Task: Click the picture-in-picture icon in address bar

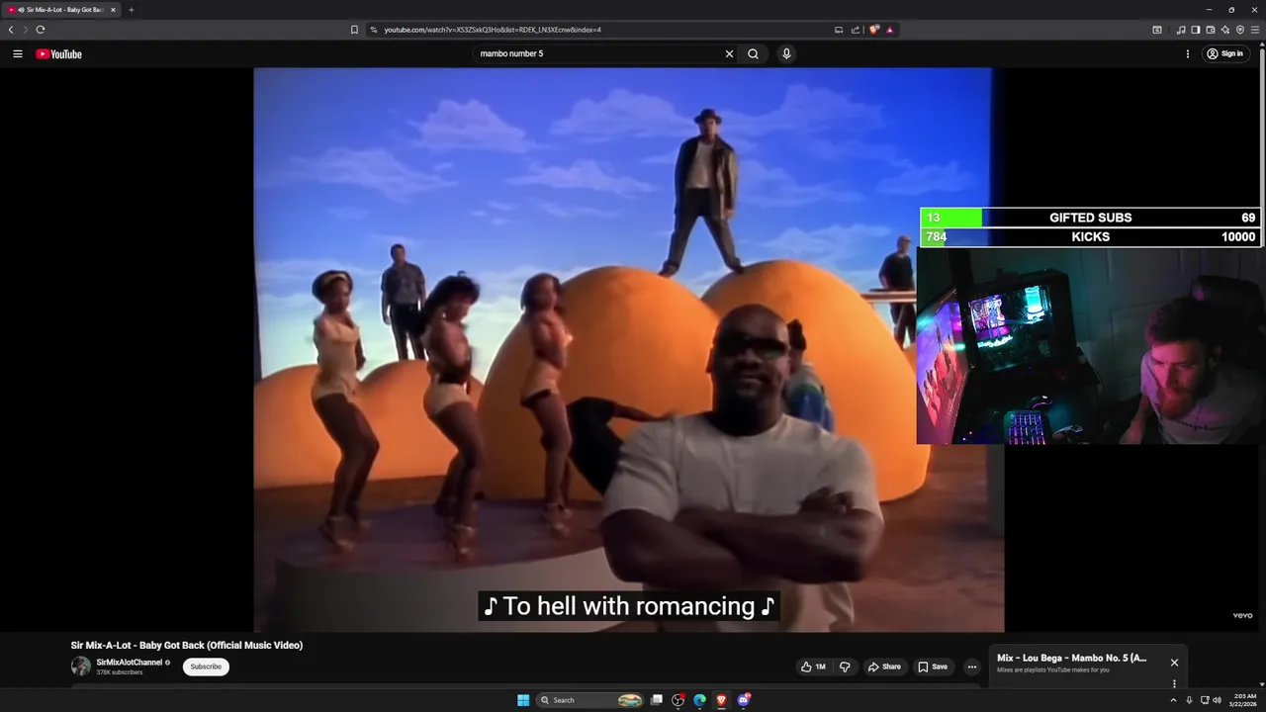Action: 839,30
